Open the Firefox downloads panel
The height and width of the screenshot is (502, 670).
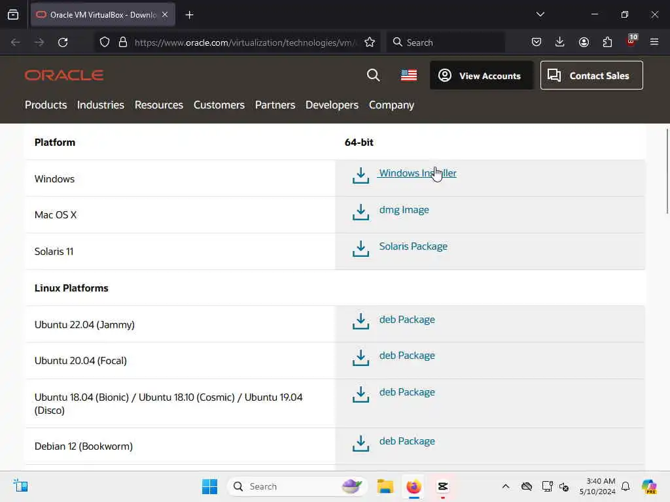[560, 42]
